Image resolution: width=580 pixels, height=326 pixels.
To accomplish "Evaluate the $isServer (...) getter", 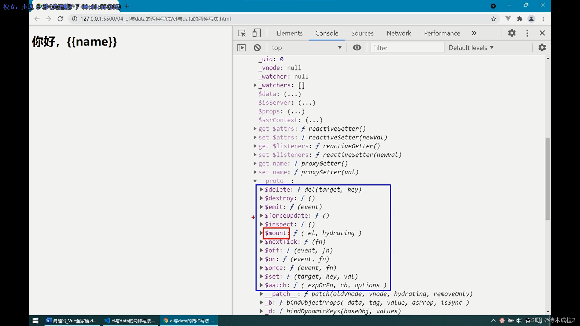I will [x=307, y=103].
